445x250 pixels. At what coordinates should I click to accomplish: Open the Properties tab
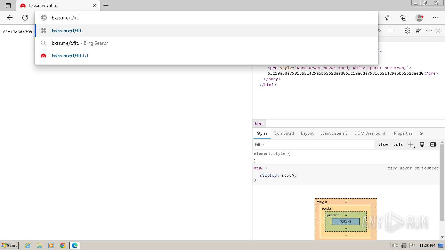pos(403,133)
